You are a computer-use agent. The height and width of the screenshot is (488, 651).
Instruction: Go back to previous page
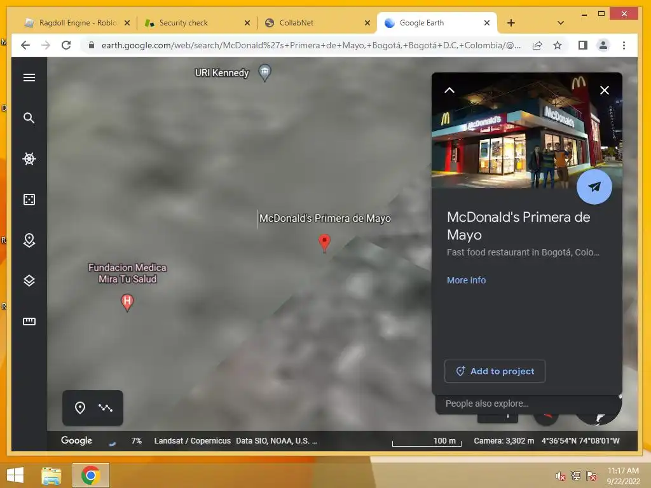25,45
